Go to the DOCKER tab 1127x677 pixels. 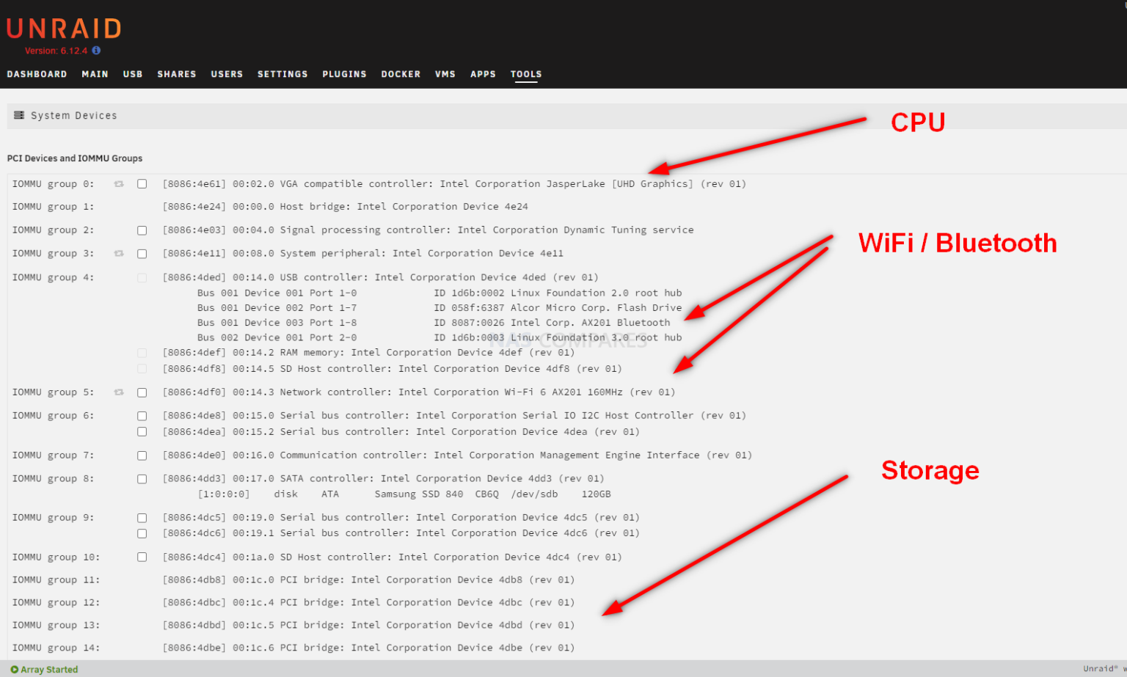tap(401, 74)
